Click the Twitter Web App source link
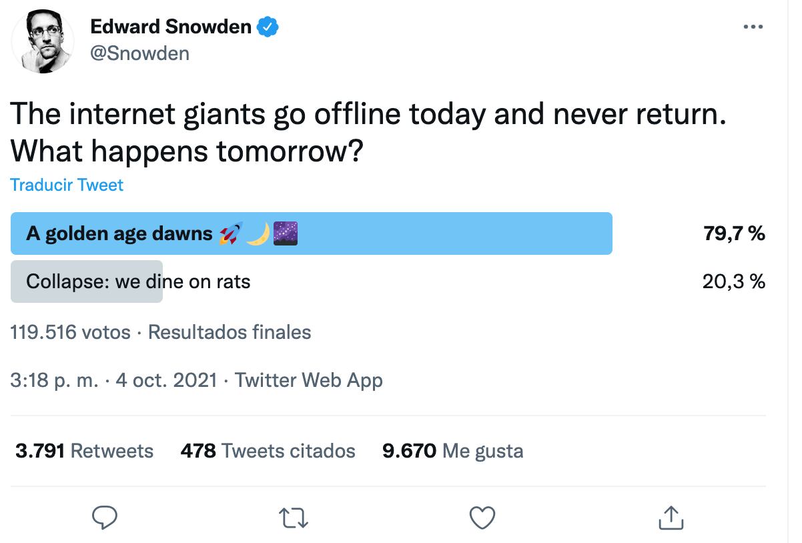 coord(309,380)
